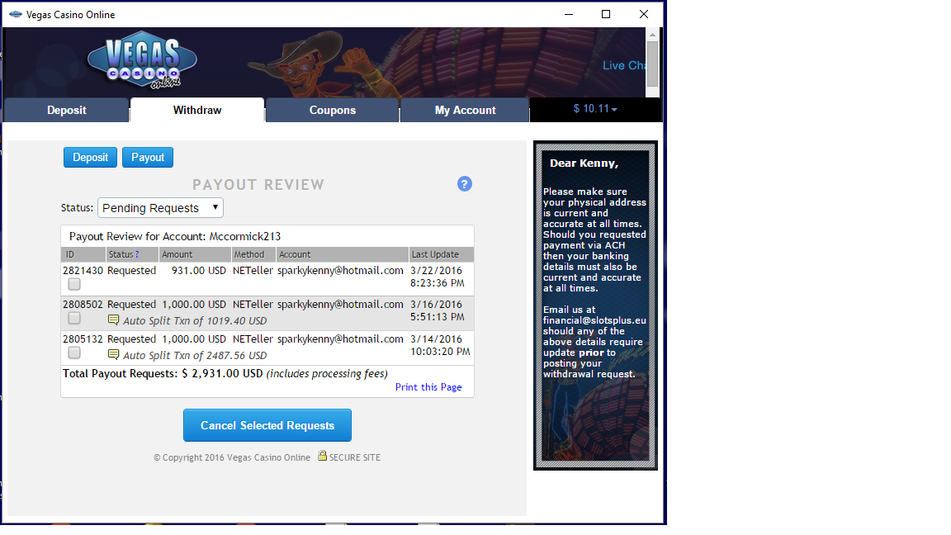Click the 3/16/2016 5:51:13 PM timestamp
The image size is (951, 535).
coord(438,310)
